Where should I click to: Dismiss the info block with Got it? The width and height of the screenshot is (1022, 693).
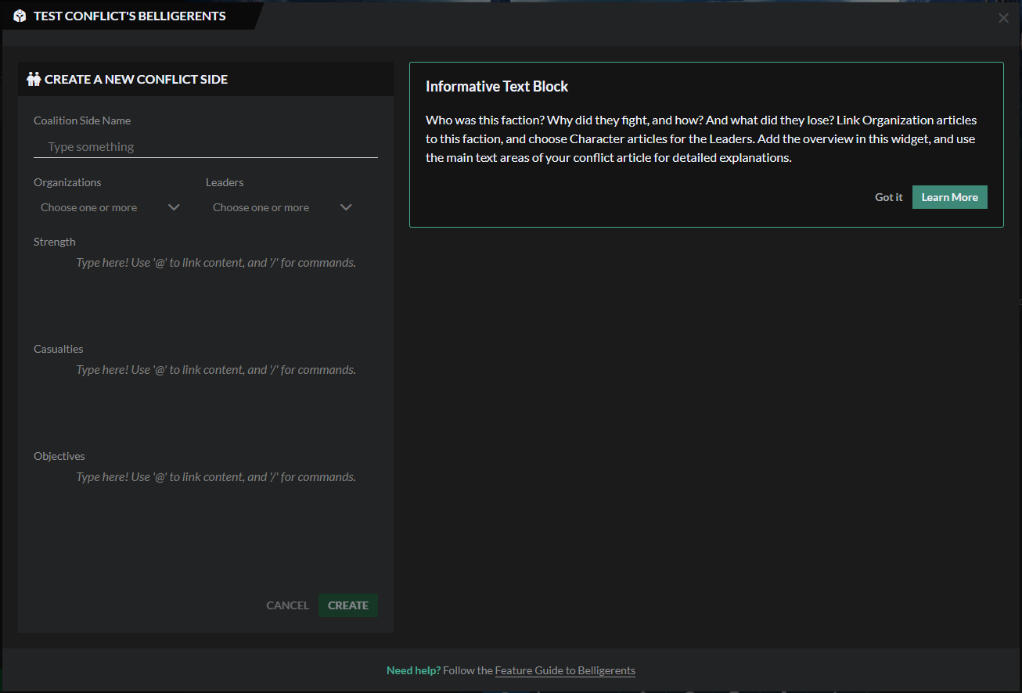coord(889,197)
